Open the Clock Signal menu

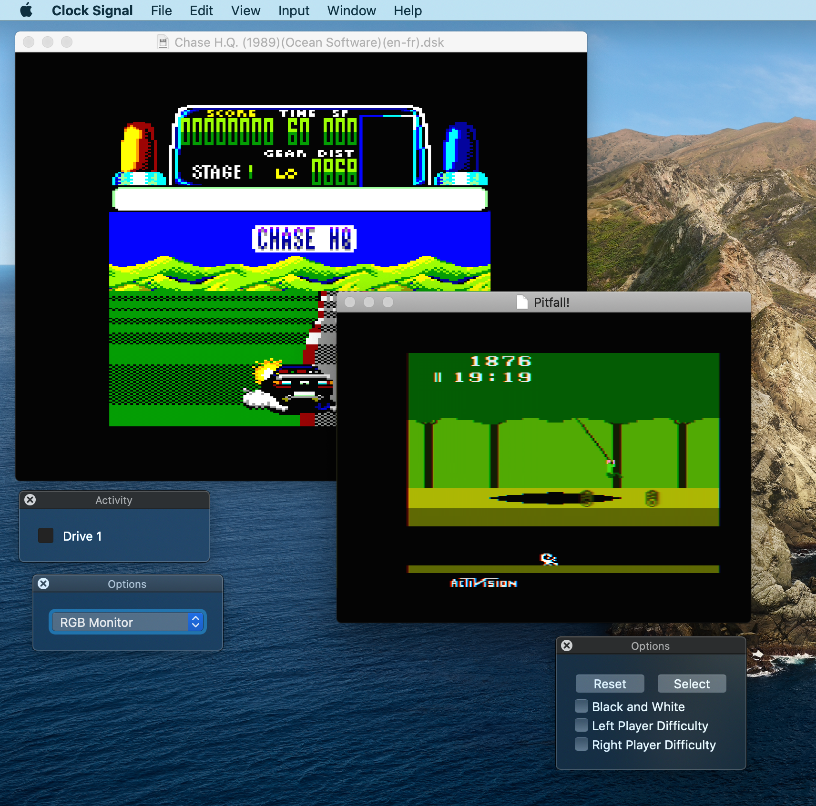coord(92,10)
